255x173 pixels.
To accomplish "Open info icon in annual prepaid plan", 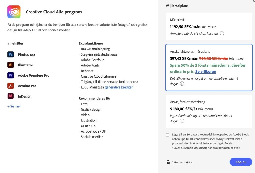I will tap(182, 121).
